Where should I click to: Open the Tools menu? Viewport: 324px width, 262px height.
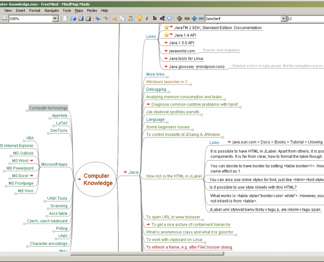click(67, 10)
